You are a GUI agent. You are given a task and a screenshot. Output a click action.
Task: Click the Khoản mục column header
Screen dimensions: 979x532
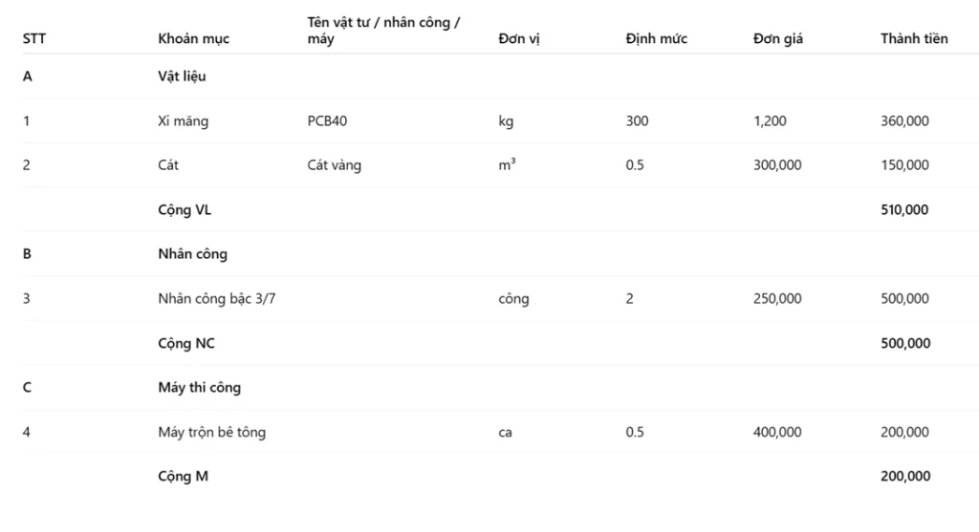193,39
